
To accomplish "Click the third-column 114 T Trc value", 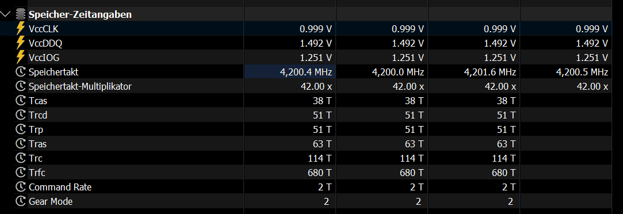I will 504,158.
